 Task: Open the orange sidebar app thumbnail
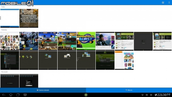pos(124,60)
